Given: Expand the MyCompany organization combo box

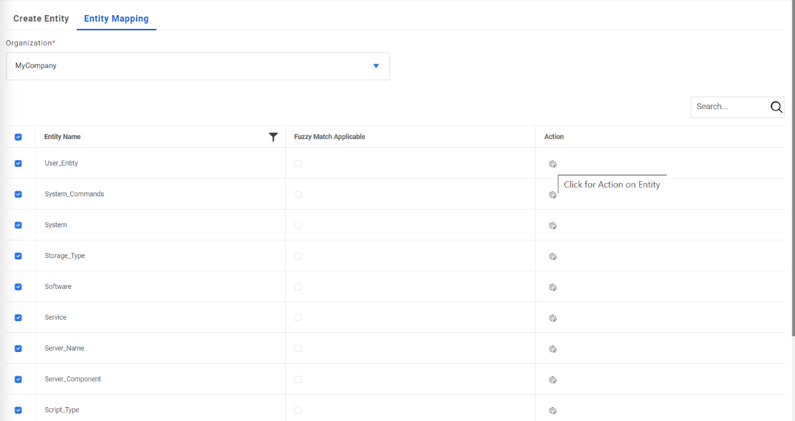Looking at the screenshot, I should coord(197,66).
